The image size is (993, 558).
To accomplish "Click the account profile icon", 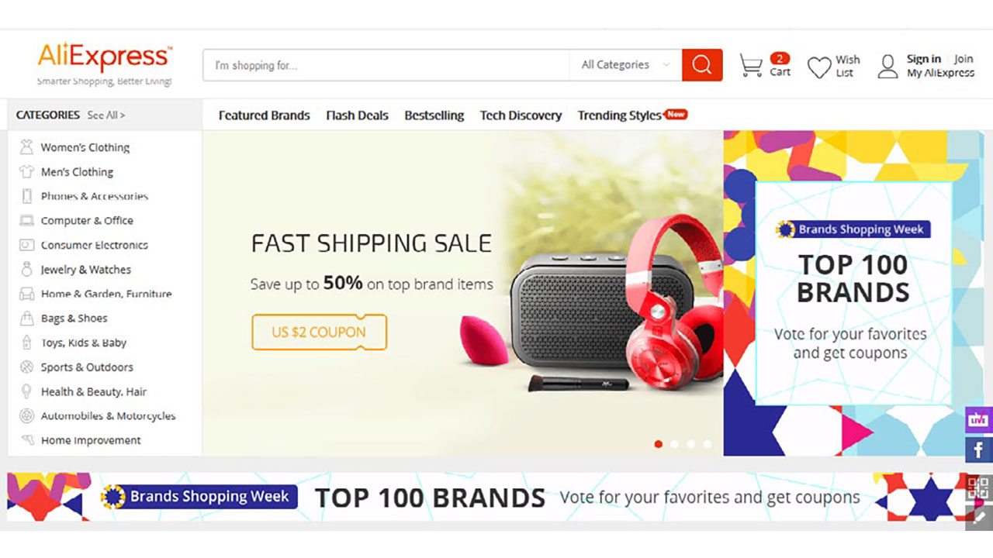I will (887, 67).
